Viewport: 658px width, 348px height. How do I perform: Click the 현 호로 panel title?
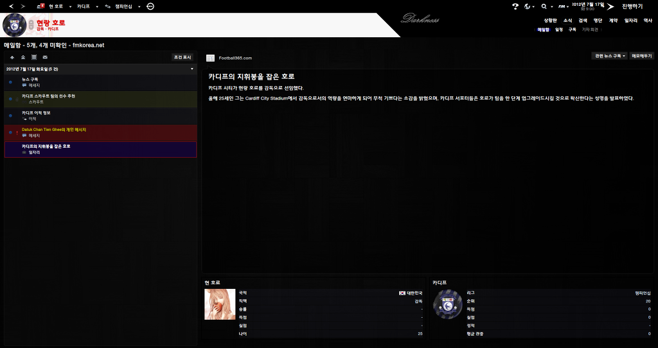coord(212,283)
